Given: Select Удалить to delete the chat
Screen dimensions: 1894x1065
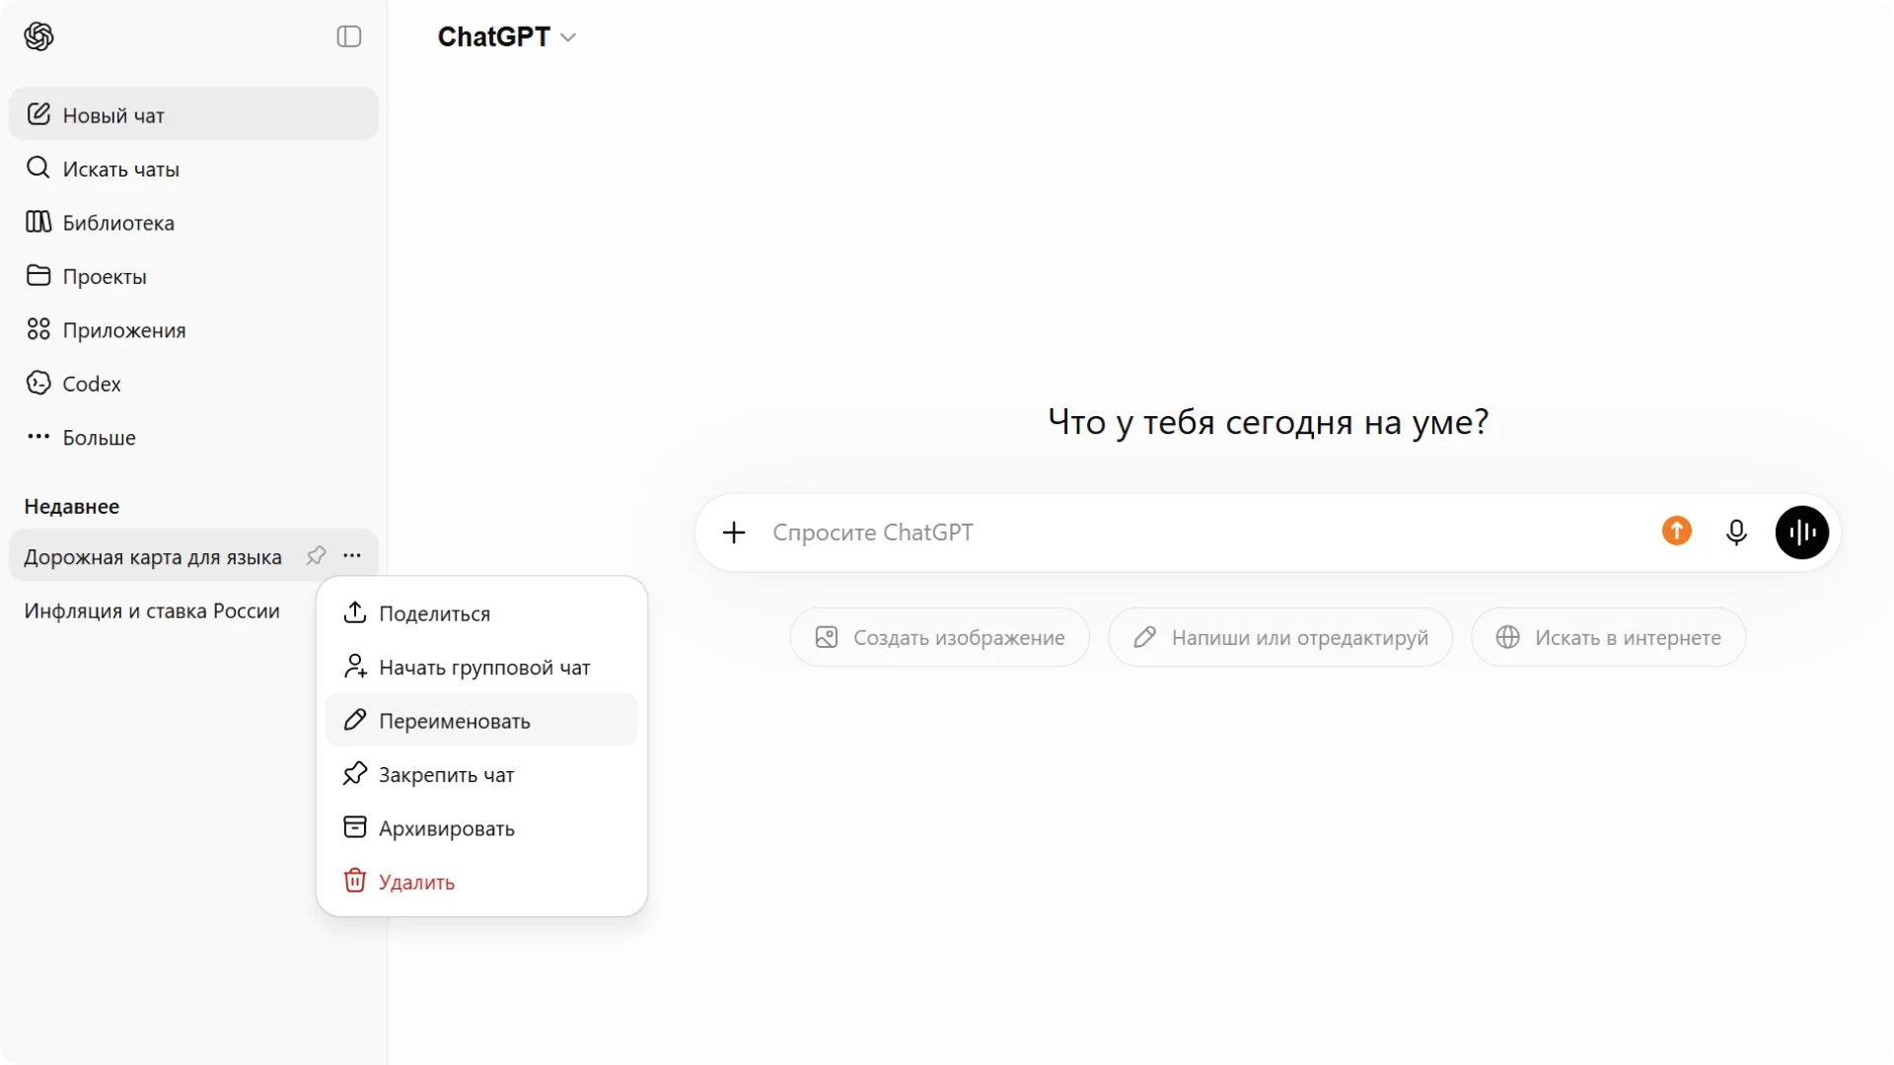Looking at the screenshot, I should [x=481, y=882].
